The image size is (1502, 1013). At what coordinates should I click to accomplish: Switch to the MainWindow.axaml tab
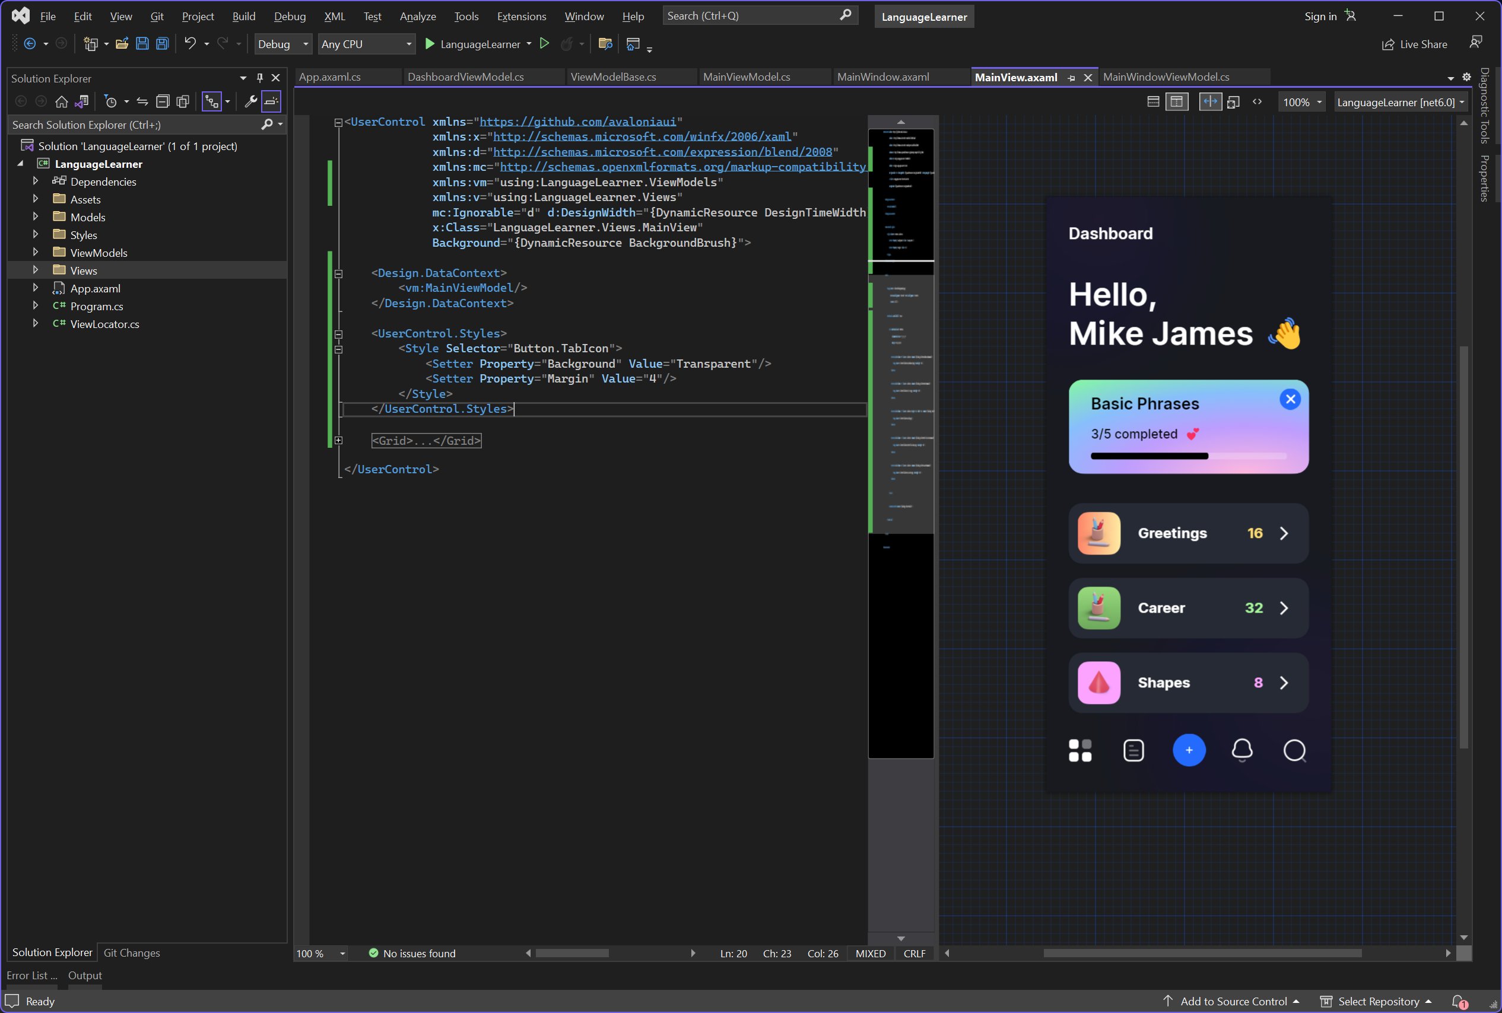click(x=883, y=77)
